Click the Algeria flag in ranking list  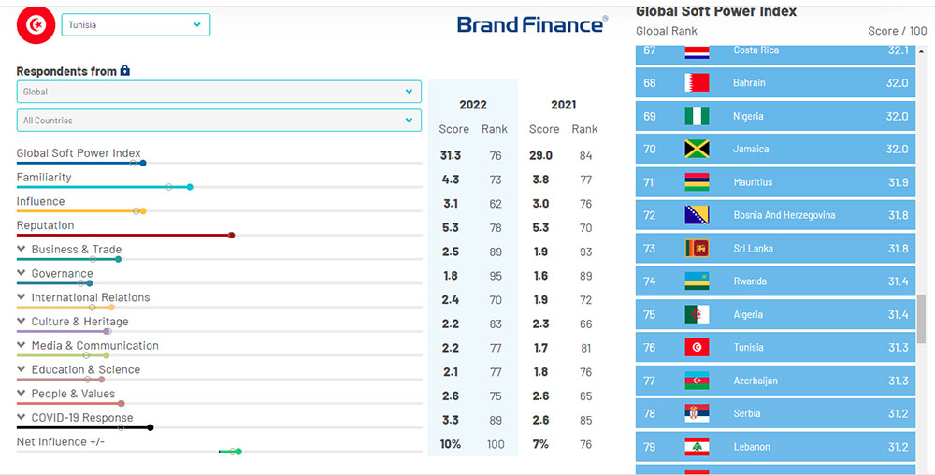(x=697, y=315)
